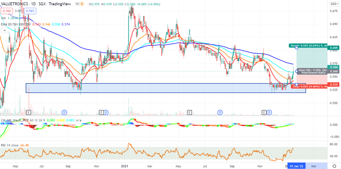Image resolution: width=341 pixels, height=169 pixels.
Task: Click the green 0.605 target price tag
Action: (x=333, y=47)
